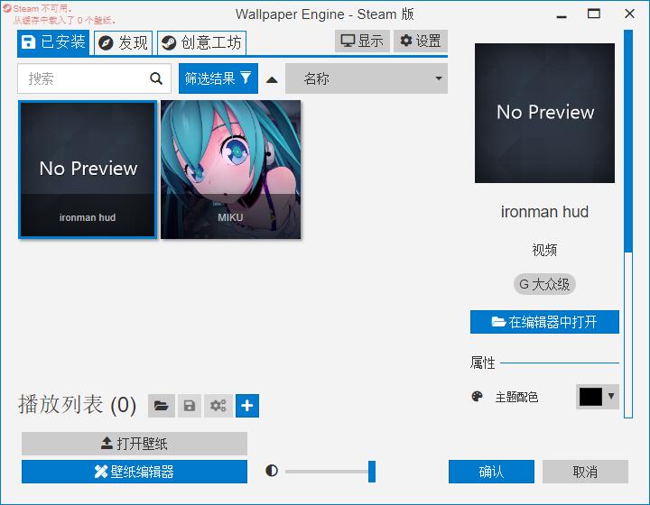Switch to the 创意工坊 tab
The image size is (650, 505).
202,42
